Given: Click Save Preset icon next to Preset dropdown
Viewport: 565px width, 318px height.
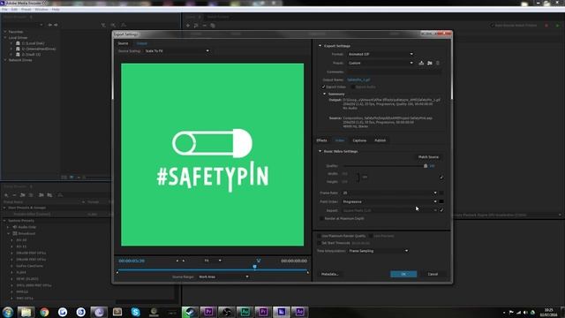Looking at the screenshot, I should (x=421, y=63).
